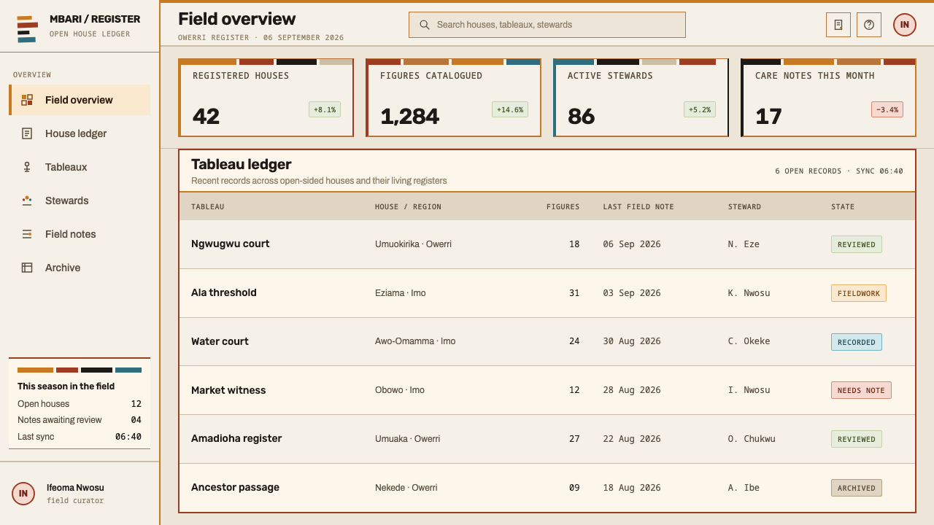Viewport: 934px width, 525px height.
Task: Click the IN avatar beside Ifeoma Nwosu
Action: click(23, 494)
